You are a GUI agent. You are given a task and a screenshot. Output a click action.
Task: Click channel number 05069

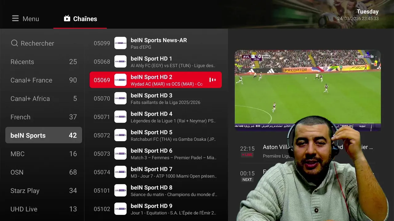[102, 80]
